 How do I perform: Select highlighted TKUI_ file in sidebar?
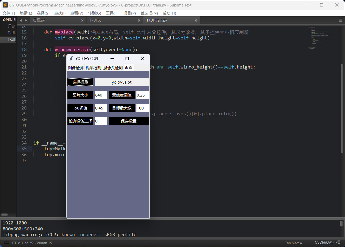tap(8, 39)
